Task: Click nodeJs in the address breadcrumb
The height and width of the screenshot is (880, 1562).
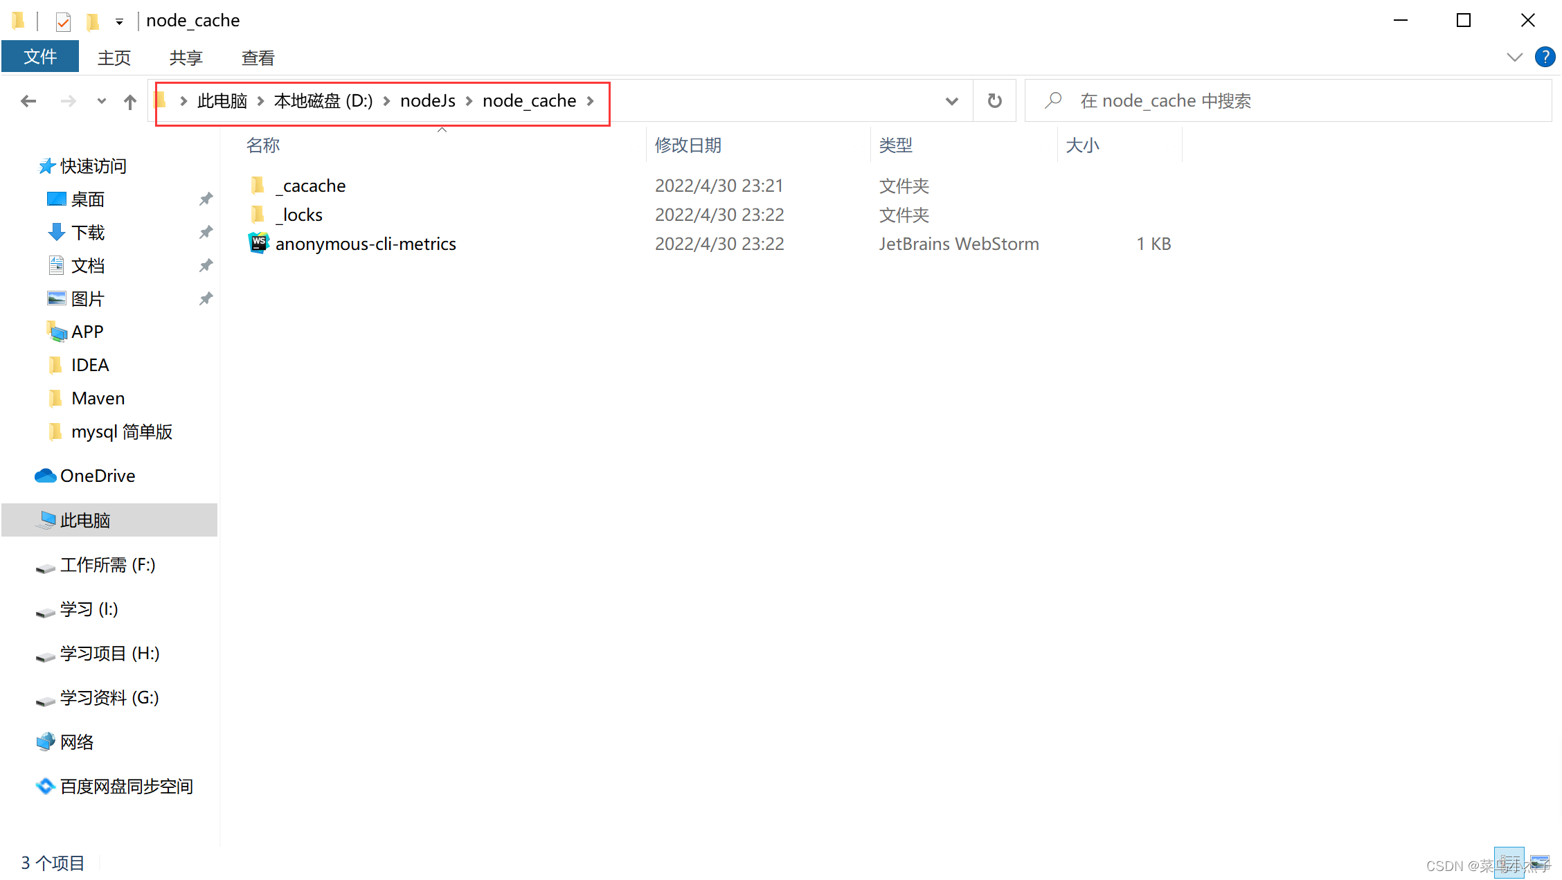Action: [x=427, y=101]
